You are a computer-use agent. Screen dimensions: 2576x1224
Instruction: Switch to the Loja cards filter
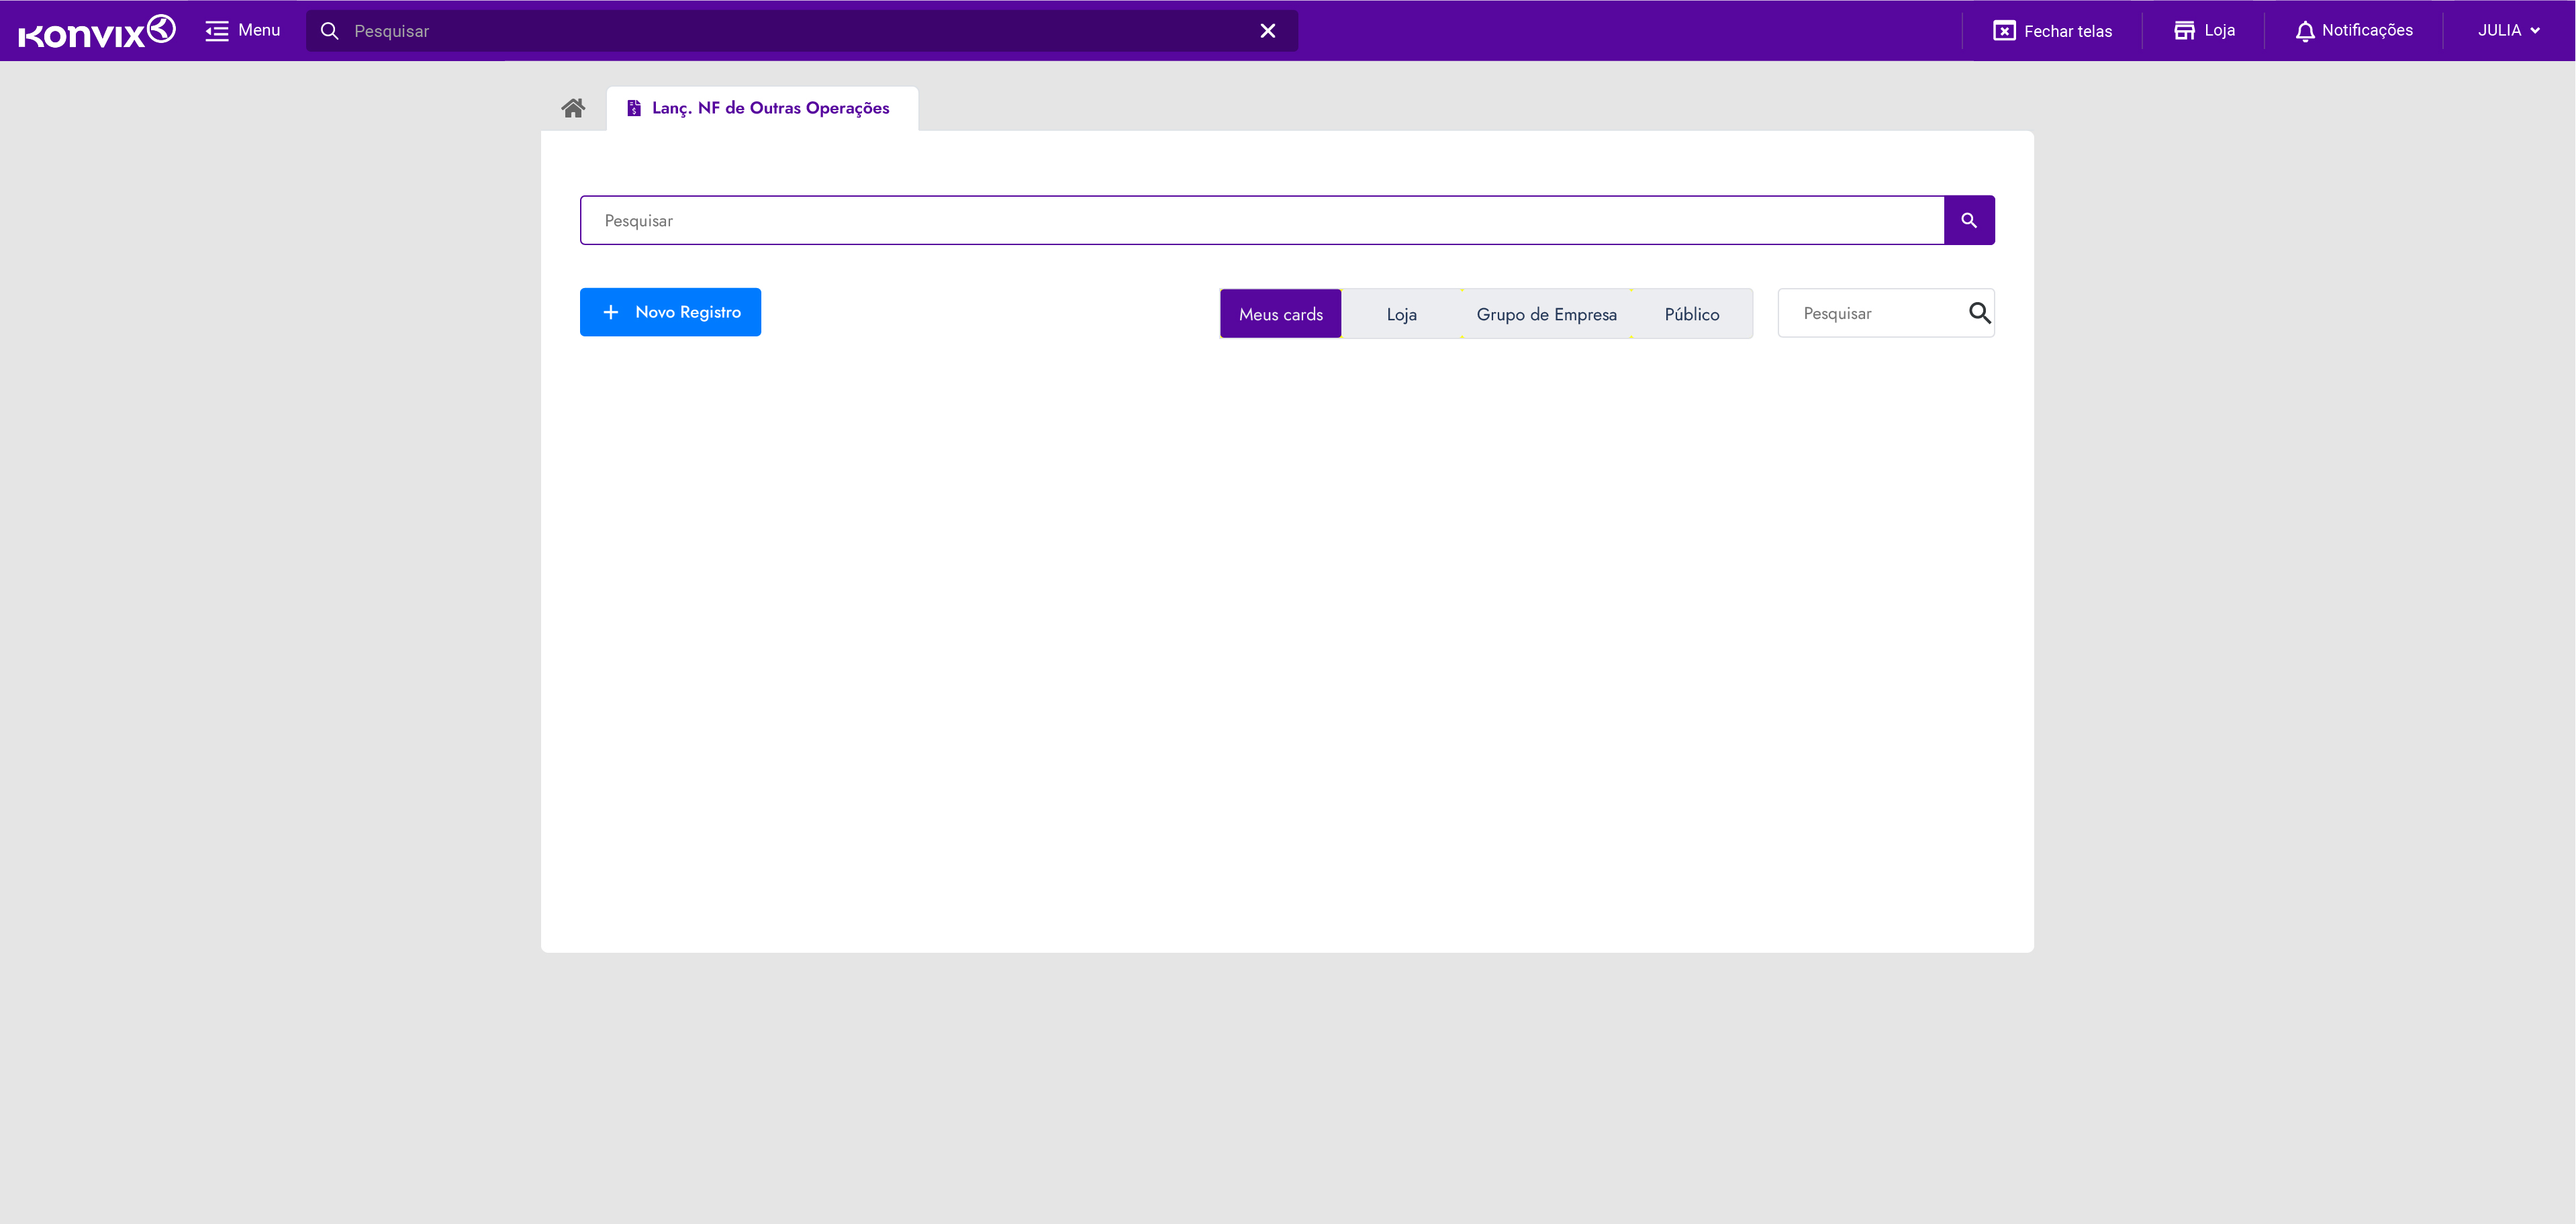coord(1401,314)
